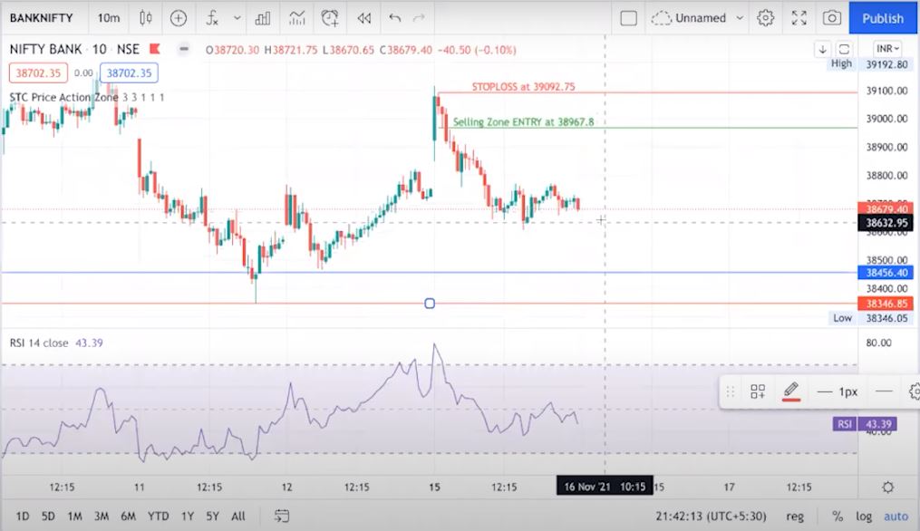
Task: Enter fullscreen chart mode
Action: pyautogui.click(x=799, y=17)
